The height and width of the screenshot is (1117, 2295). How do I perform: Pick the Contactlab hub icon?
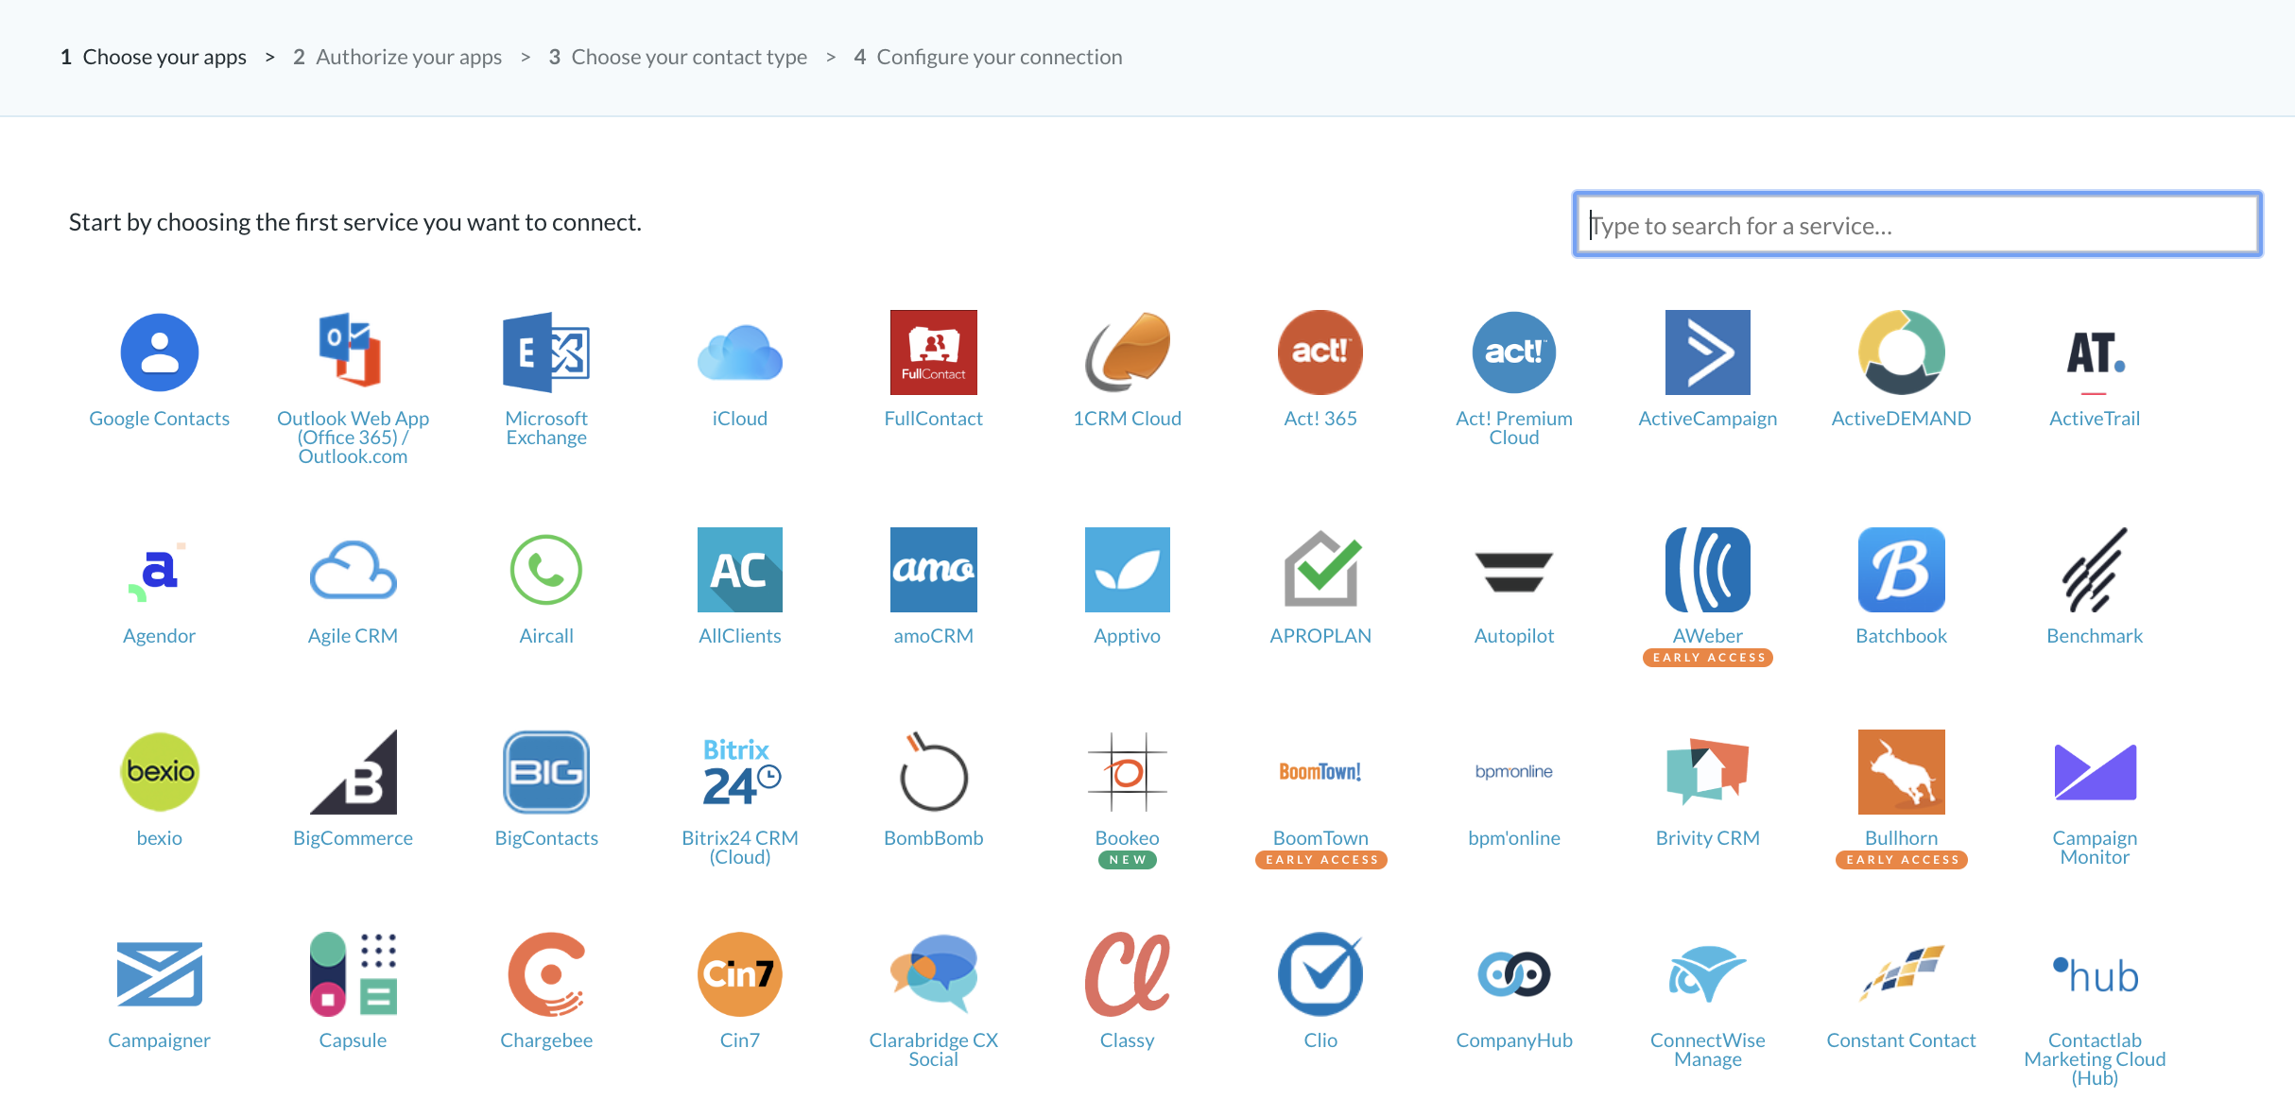click(2096, 976)
